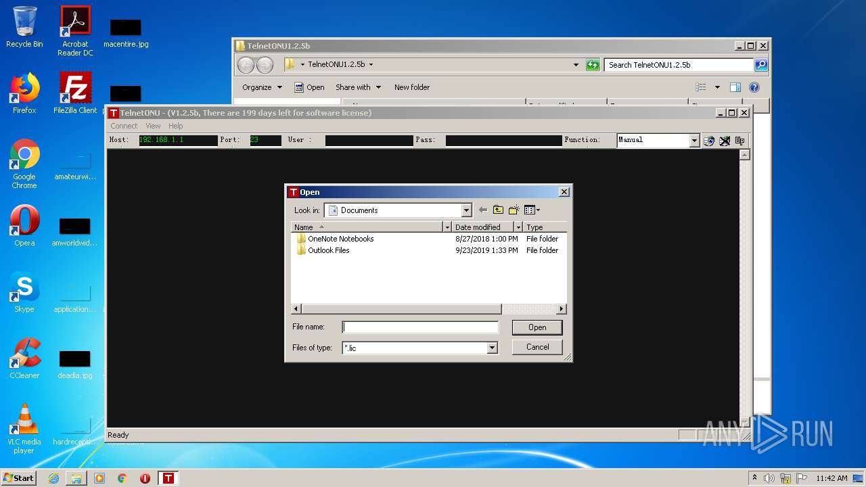The width and height of the screenshot is (866, 487).
Task: Click the Internet Explorer taskbar icon
Action: [53, 478]
